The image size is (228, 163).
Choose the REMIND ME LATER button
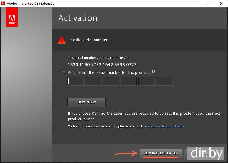pyautogui.click(x=161, y=153)
